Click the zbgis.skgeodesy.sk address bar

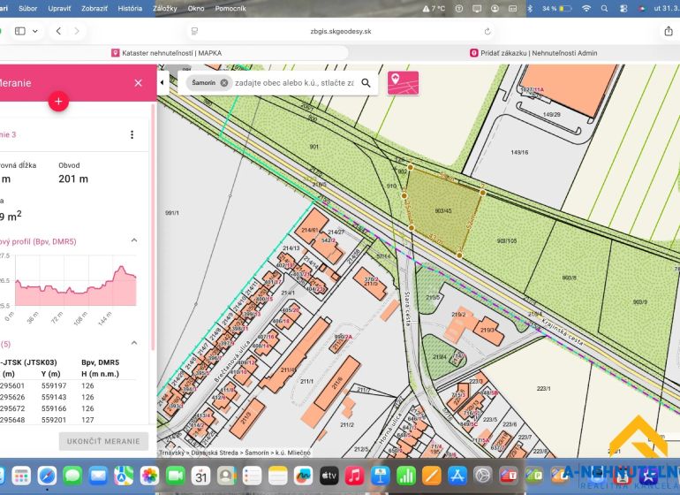pos(341,31)
